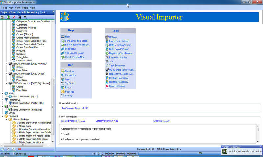The height and width of the screenshot is (157, 263).
Task: Collapse the MySql tree node
Action: point(2,93)
